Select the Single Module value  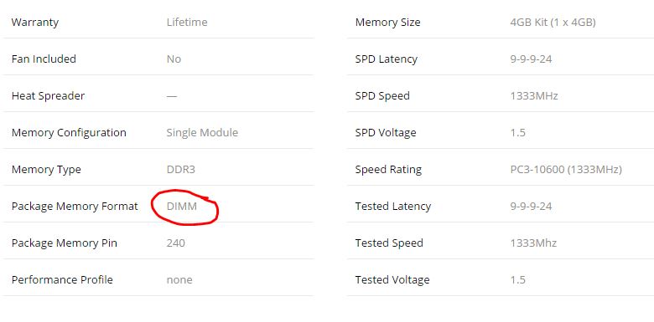(202, 132)
